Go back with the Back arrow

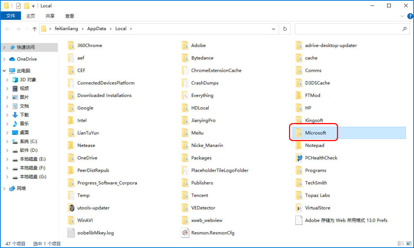click(x=7, y=29)
